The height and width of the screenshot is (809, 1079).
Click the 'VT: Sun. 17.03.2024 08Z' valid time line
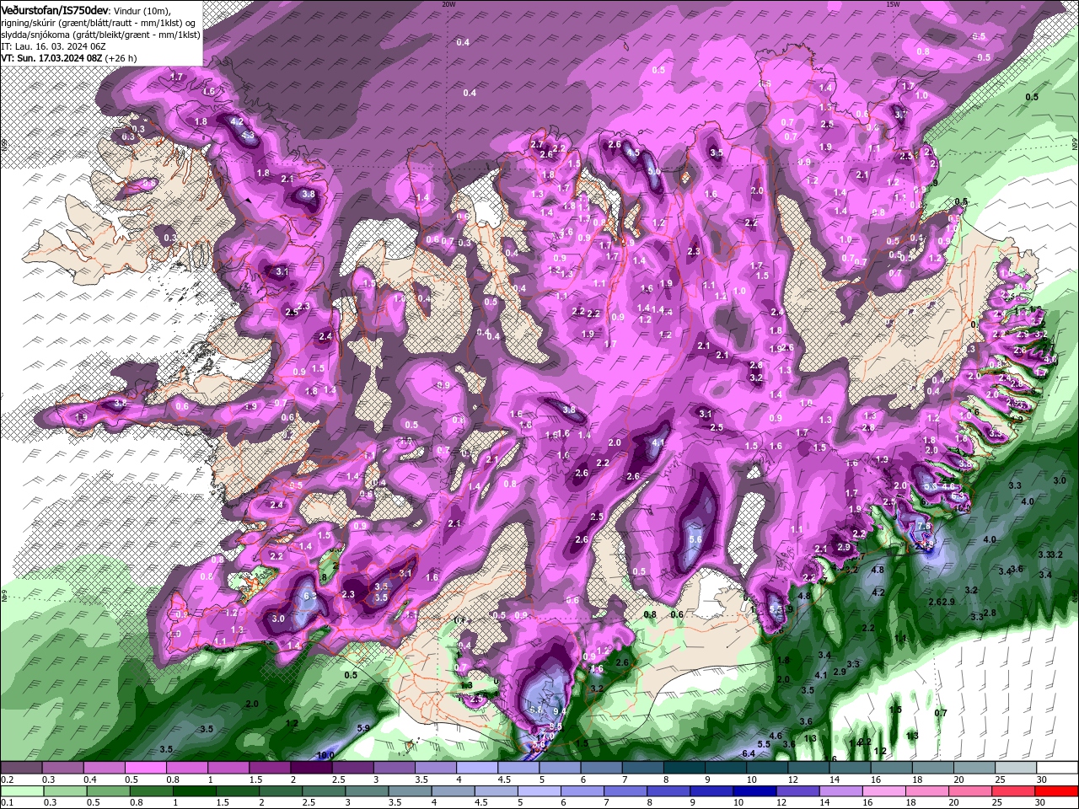click(51, 58)
